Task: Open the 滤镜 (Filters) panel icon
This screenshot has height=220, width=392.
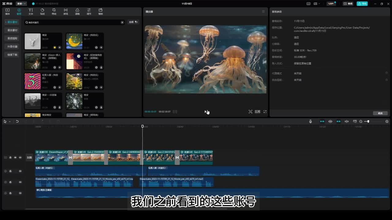Action: coord(77,12)
